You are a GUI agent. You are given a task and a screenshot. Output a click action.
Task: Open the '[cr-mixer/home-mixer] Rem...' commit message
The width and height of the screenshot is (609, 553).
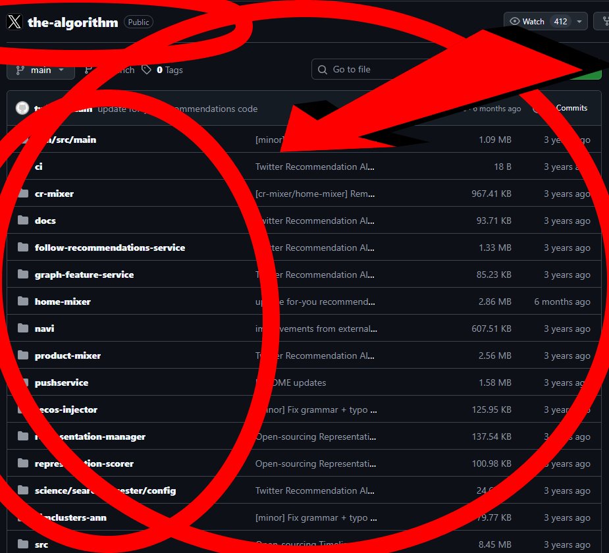tap(315, 194)
